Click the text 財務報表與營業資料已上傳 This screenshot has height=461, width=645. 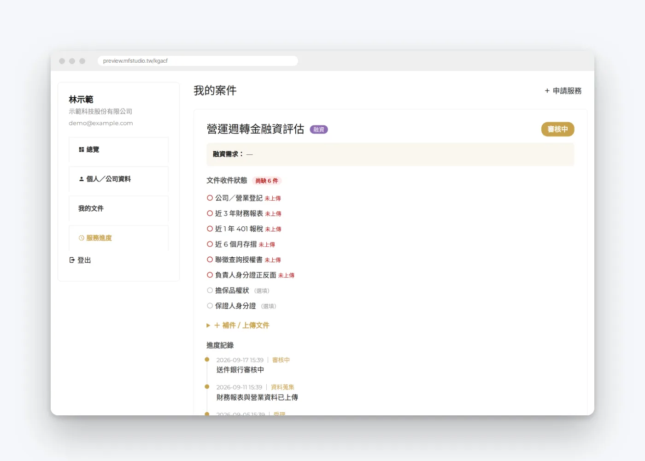point(257,397)
